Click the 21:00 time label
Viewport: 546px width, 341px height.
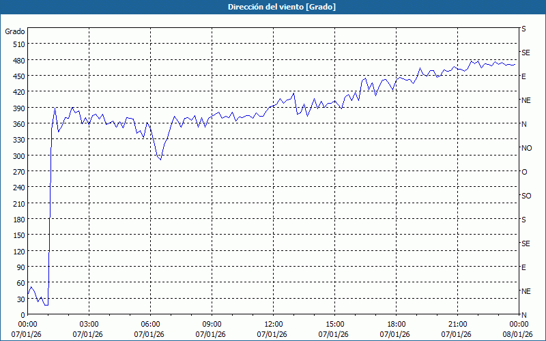tap(457, 324)
